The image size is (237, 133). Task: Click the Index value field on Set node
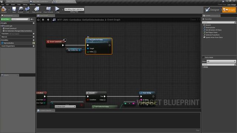(95, 52)
